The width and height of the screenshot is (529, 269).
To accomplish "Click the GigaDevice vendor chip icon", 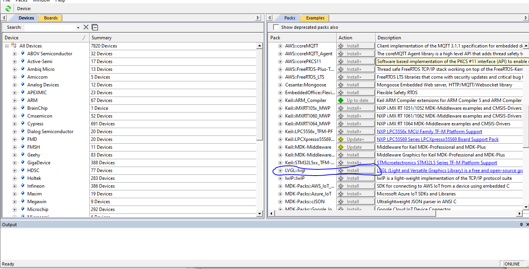I will (x=23, y=162).
